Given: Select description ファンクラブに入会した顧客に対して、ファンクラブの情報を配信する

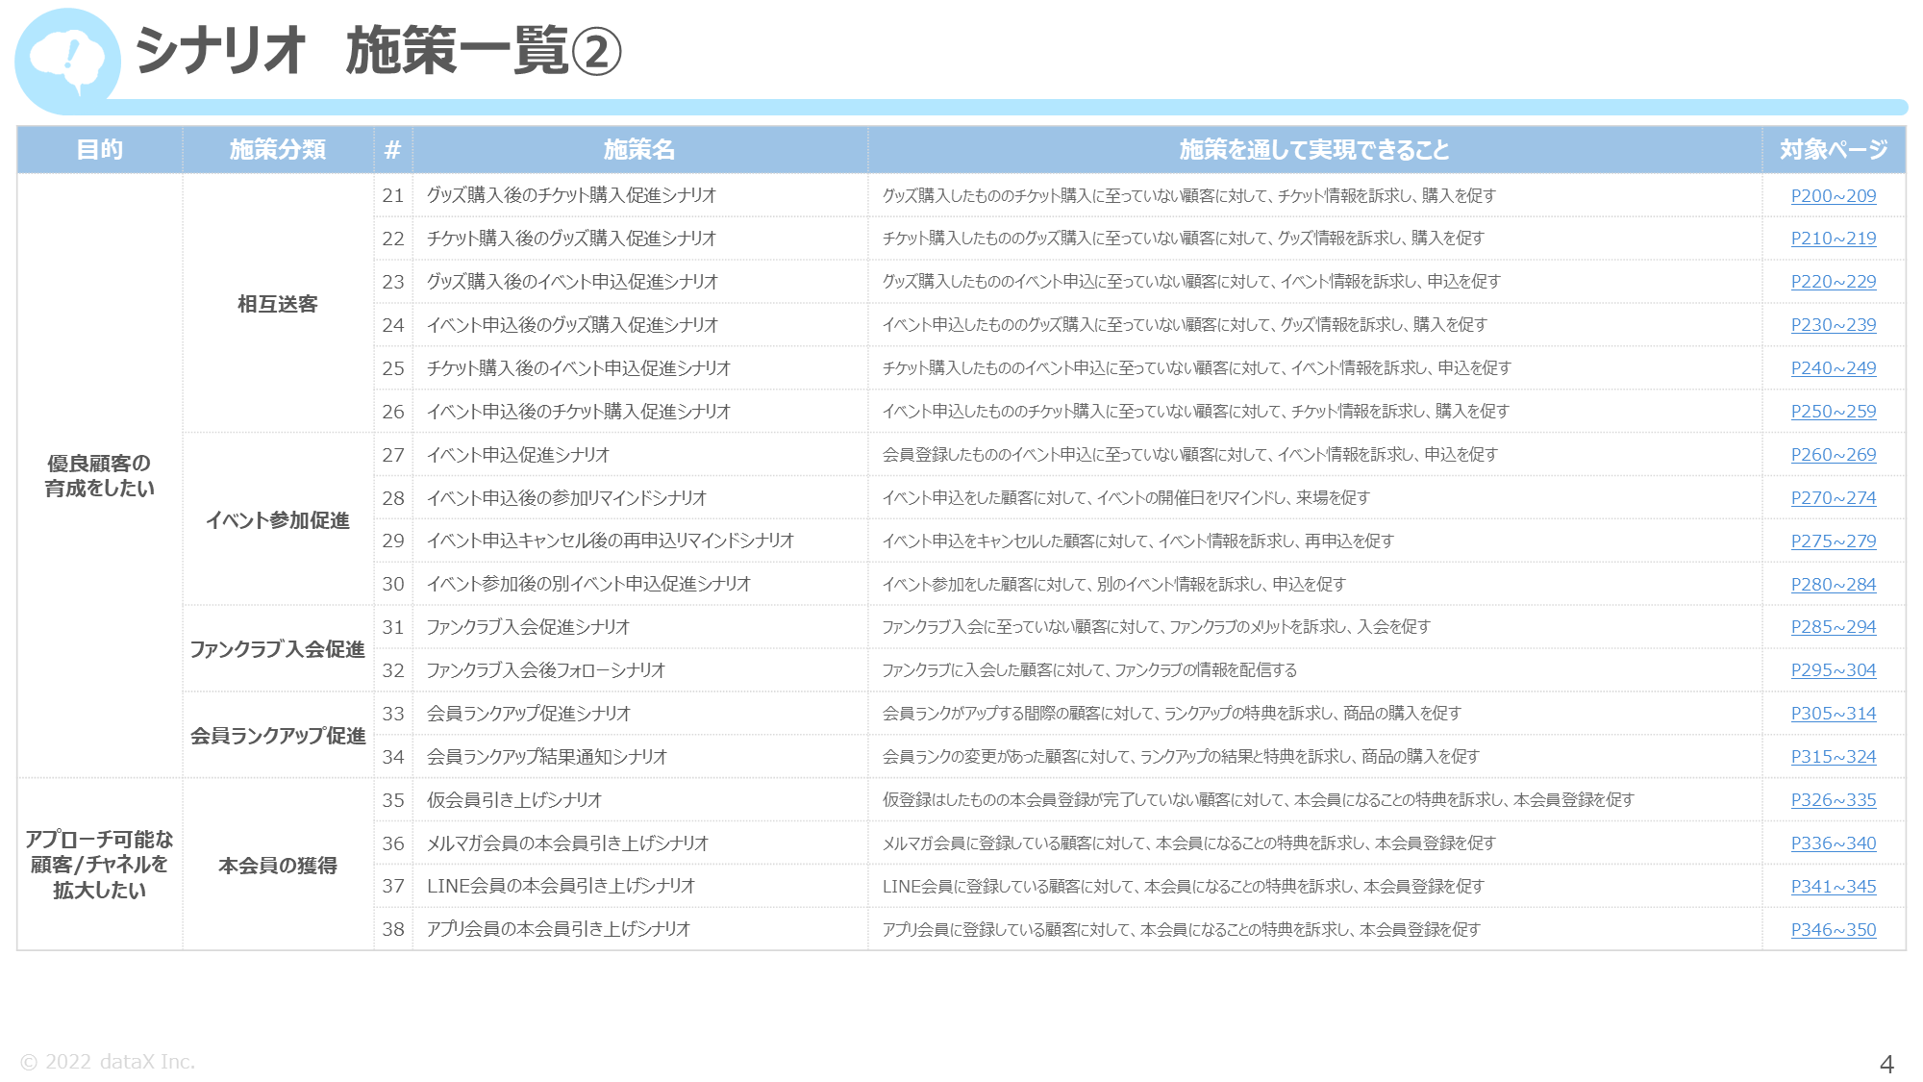Looking at the screenshot, I should (x=1090, y=670).
